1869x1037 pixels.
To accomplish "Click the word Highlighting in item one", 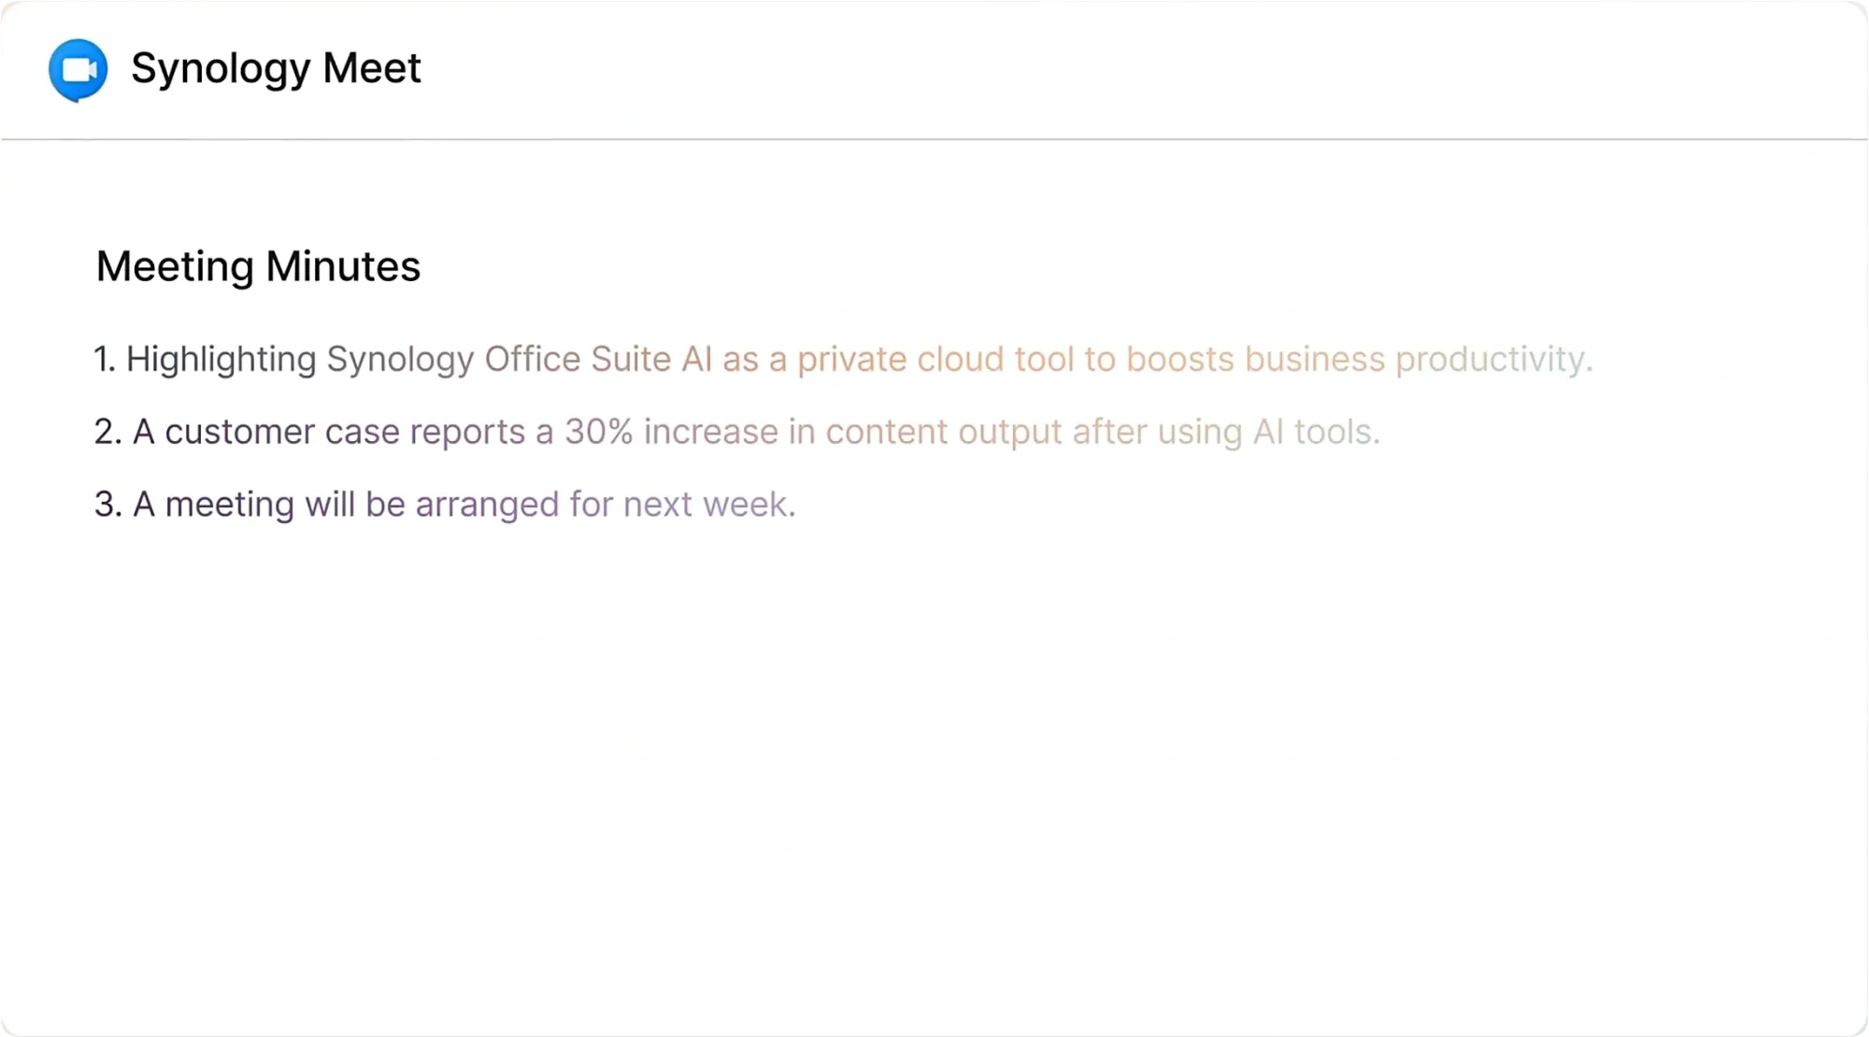I will pos(221,360).
